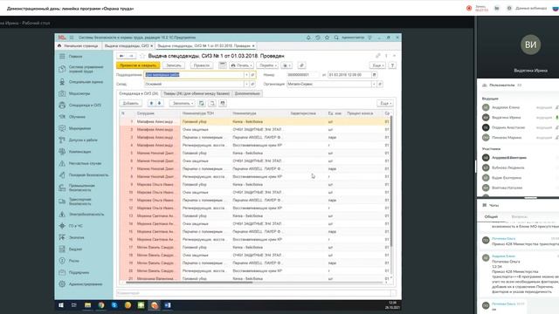Click the Добавить button in table toolbar

[130, 103]
